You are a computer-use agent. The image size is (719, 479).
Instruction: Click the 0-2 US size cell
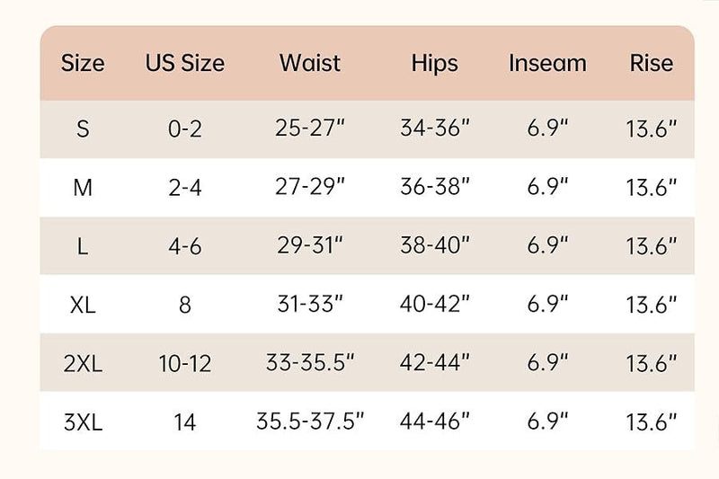click(185, 129)
